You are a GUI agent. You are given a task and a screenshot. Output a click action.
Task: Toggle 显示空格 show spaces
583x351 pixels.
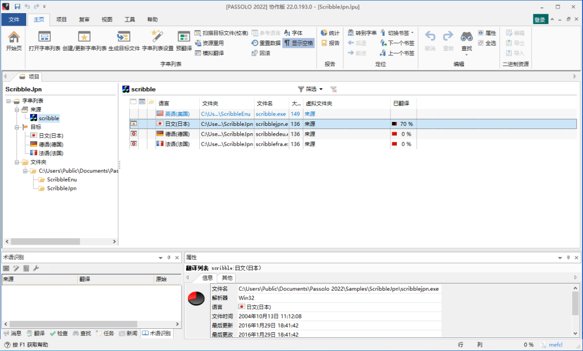[298, 43]
